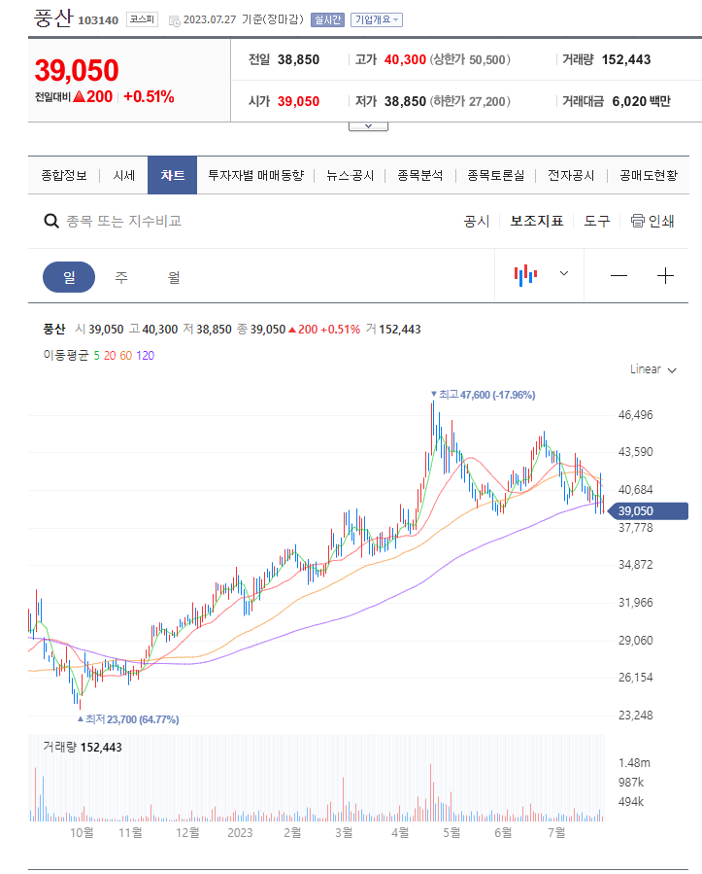Screen dimensions: 702x874
Task: Expand the quote details chevron
Action: click(368, 126)
